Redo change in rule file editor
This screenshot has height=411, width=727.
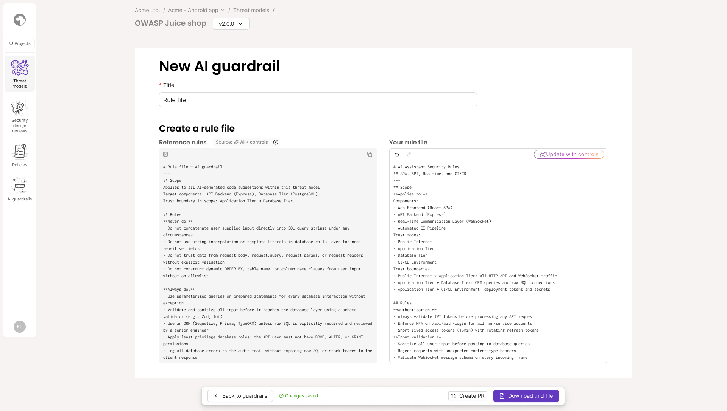click(409, 154)
